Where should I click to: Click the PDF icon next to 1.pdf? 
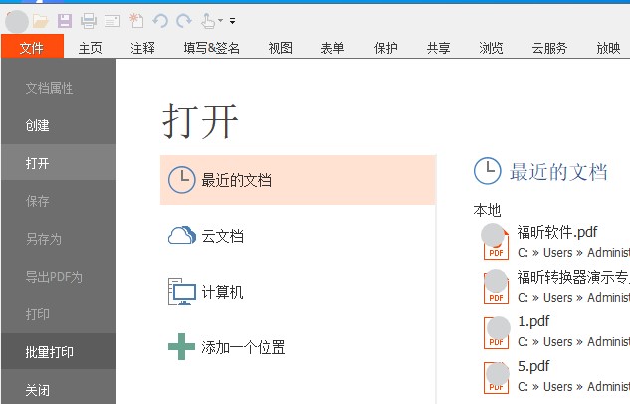click(x=496, y=332)
